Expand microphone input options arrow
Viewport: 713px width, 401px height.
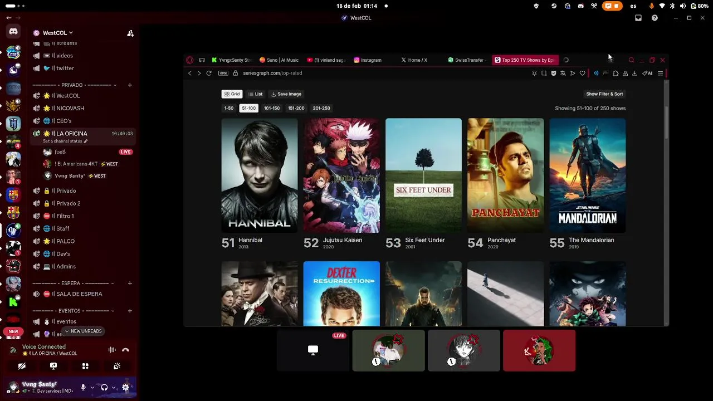92,387
